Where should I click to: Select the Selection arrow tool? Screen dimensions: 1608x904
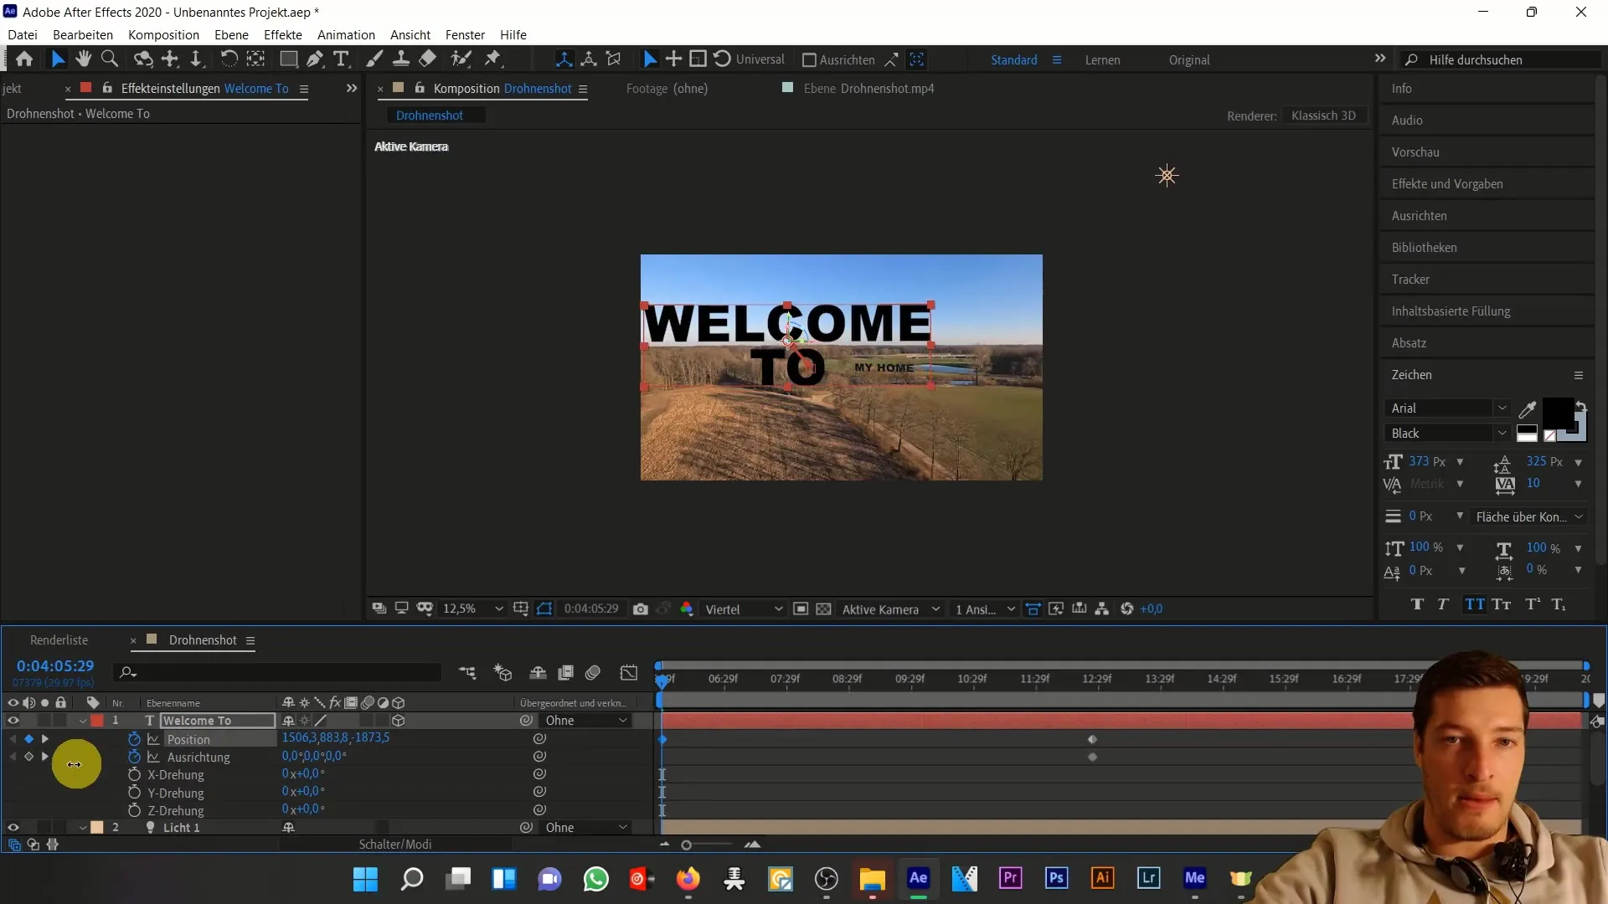coord(57,59)
